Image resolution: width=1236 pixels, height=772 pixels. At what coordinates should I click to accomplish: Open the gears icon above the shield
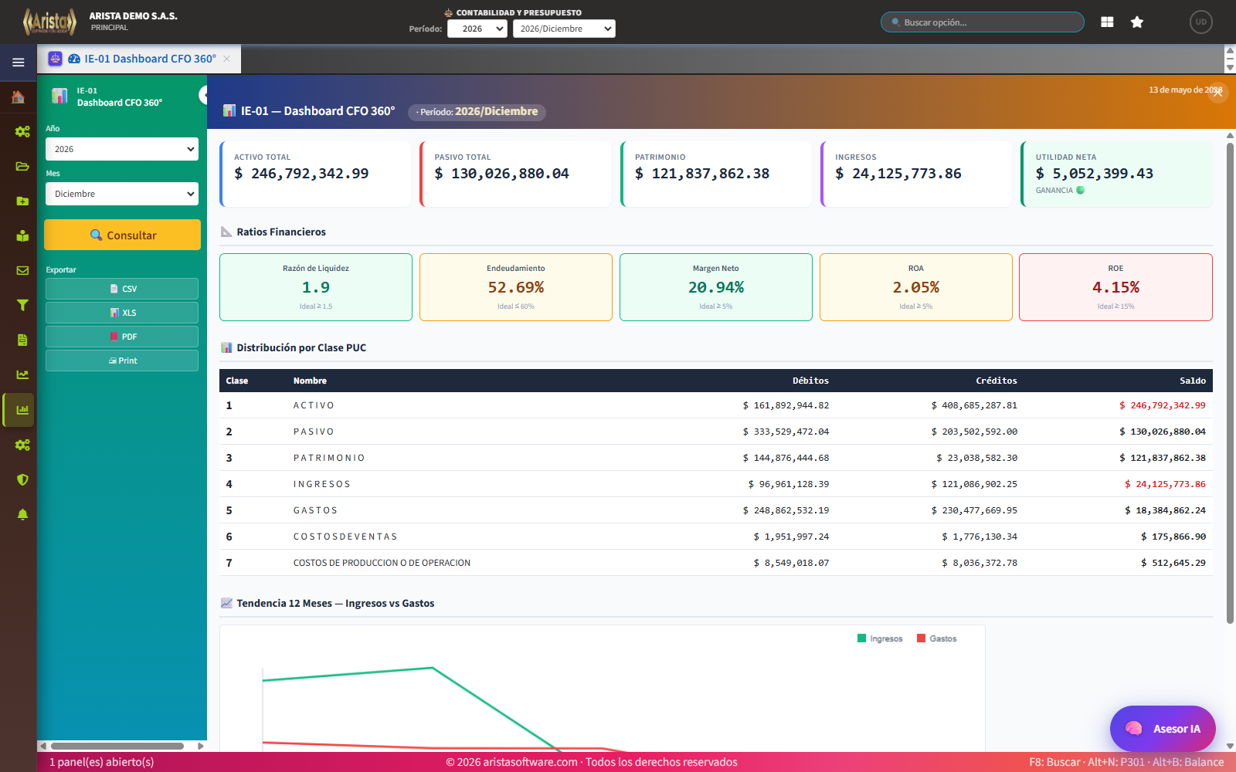point(22,445)
